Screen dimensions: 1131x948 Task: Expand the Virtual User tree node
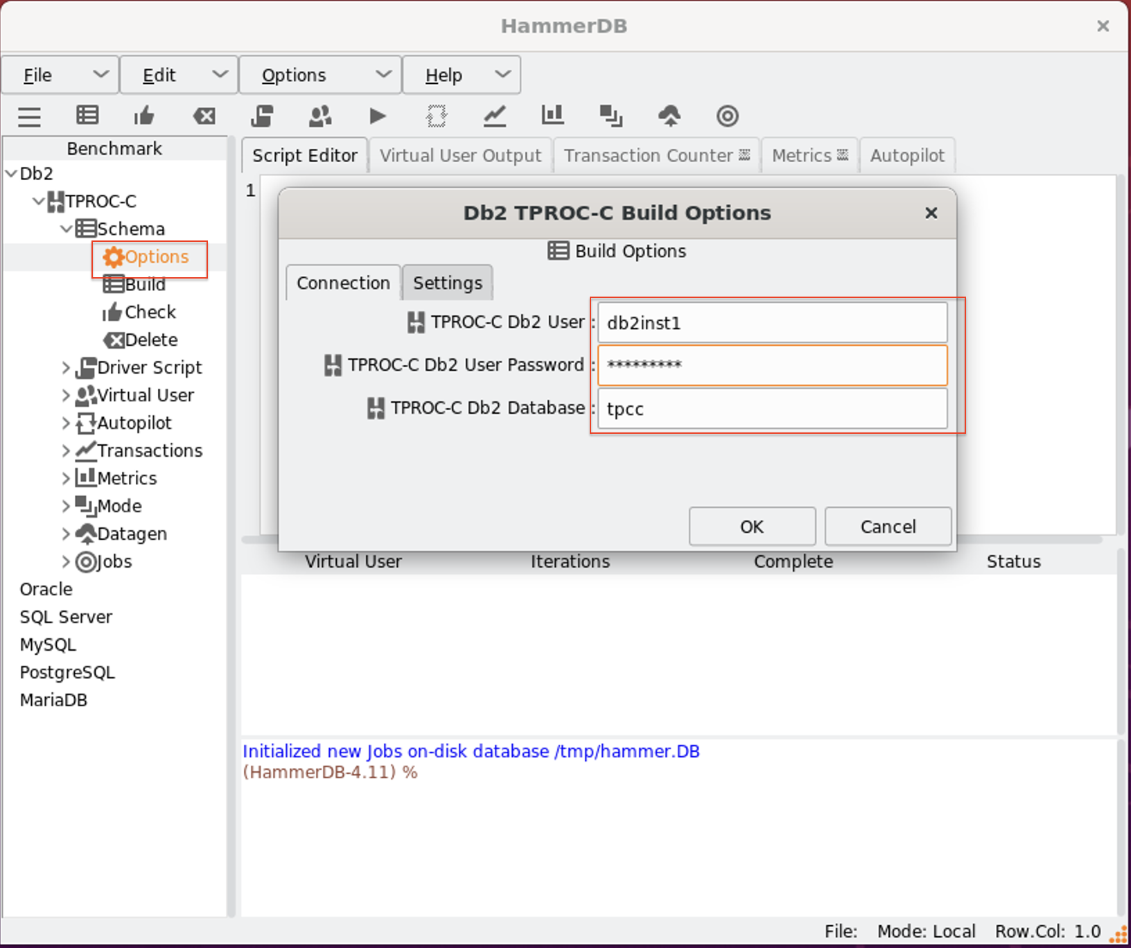[66, 395]
